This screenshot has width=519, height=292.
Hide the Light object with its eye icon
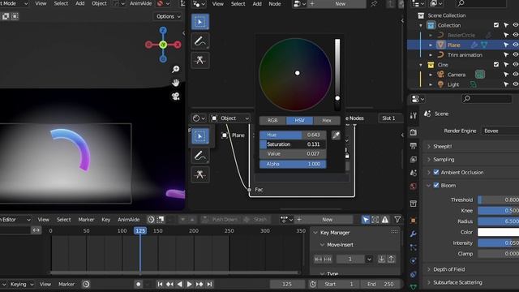516,84
